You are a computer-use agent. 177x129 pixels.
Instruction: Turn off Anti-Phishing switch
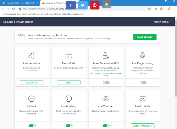(x=69, y=126)
